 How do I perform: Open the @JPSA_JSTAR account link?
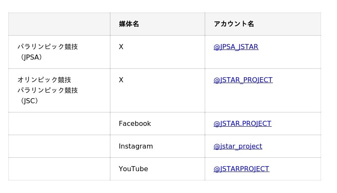click(236, 47)
